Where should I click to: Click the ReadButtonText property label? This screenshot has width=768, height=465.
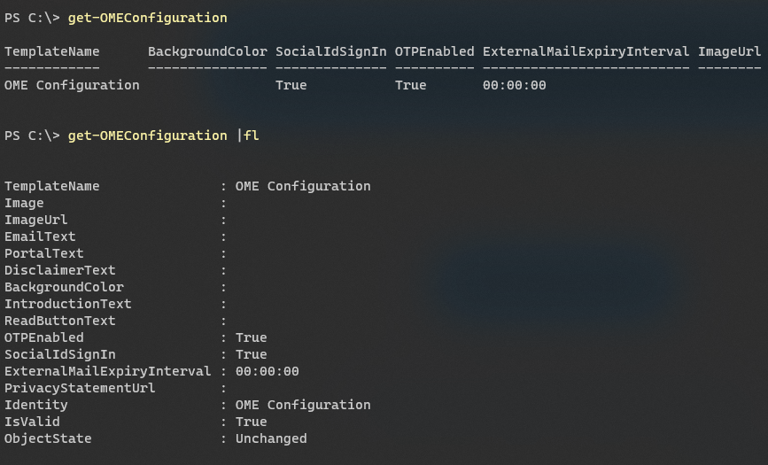point(60,321)
